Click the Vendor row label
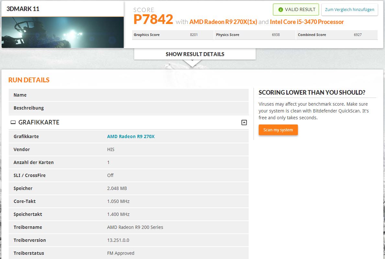This screenshot has height=259, width=385. pos(22,149)
